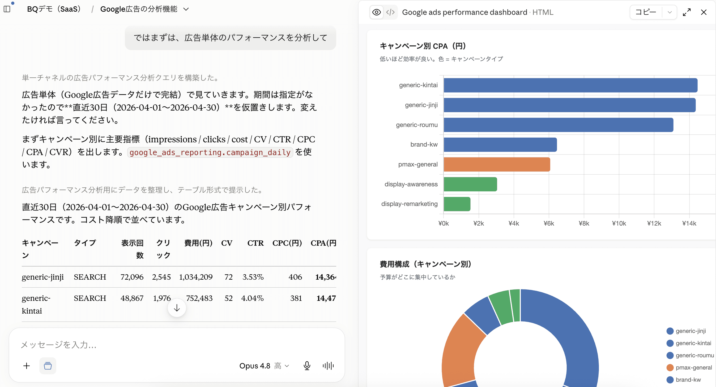This screenshot has width=716, height=387.
Task: Click the microphone dictation icon
Action: click(x=307, y=366)
